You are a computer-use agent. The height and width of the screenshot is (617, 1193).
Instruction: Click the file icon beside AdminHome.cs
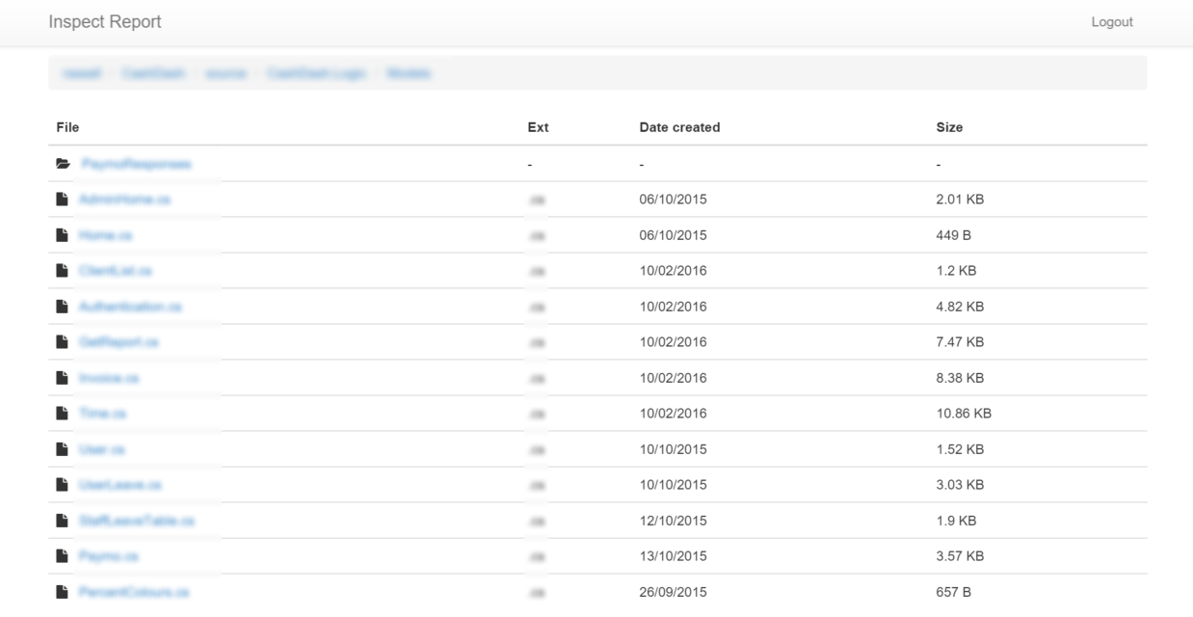pos(63,200)
